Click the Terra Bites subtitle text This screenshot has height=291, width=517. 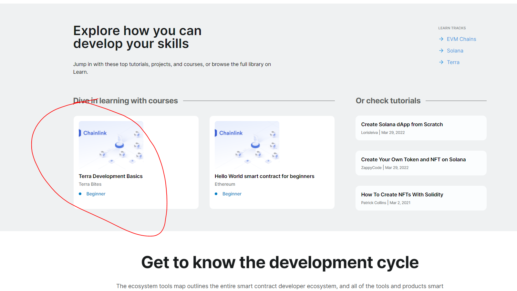(x=90, y=184)
